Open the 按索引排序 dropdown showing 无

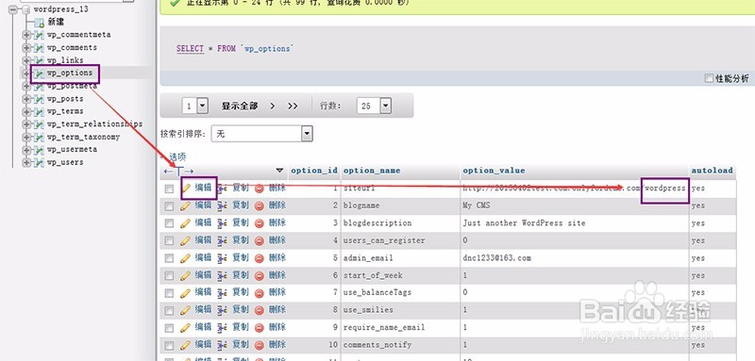(262, 134)
